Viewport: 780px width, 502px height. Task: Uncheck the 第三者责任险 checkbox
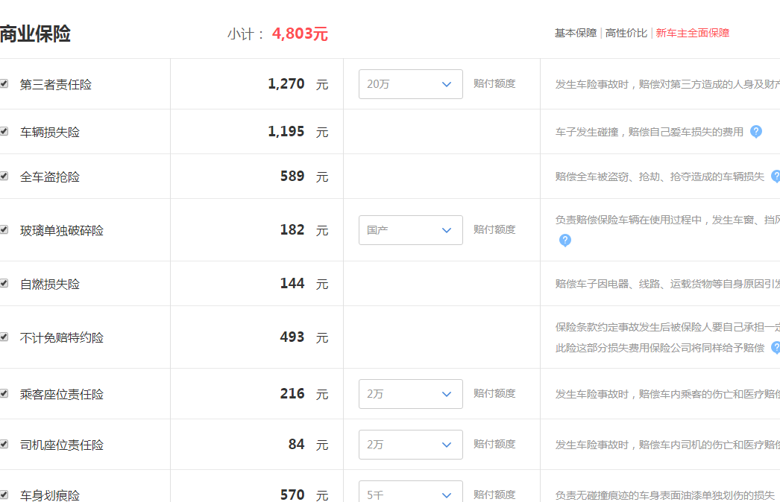[4, 83]
